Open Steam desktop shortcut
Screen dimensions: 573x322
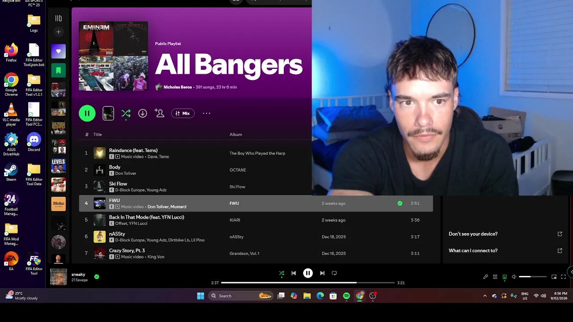click(x=11, y=172)
